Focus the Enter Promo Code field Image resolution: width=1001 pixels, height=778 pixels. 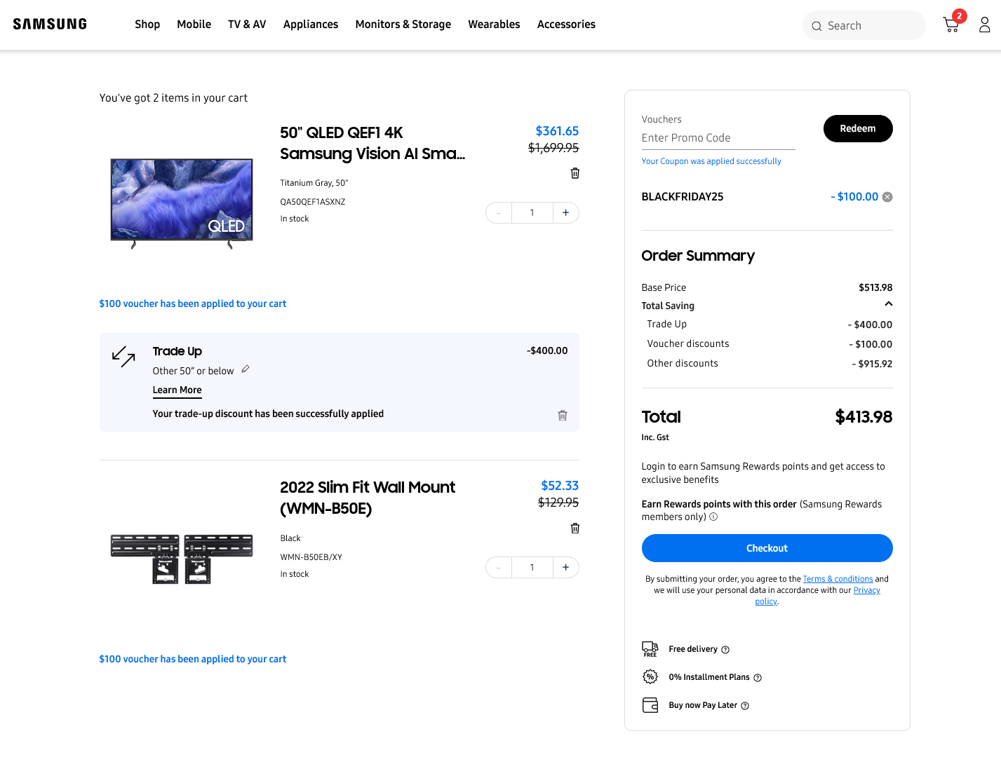718,138
